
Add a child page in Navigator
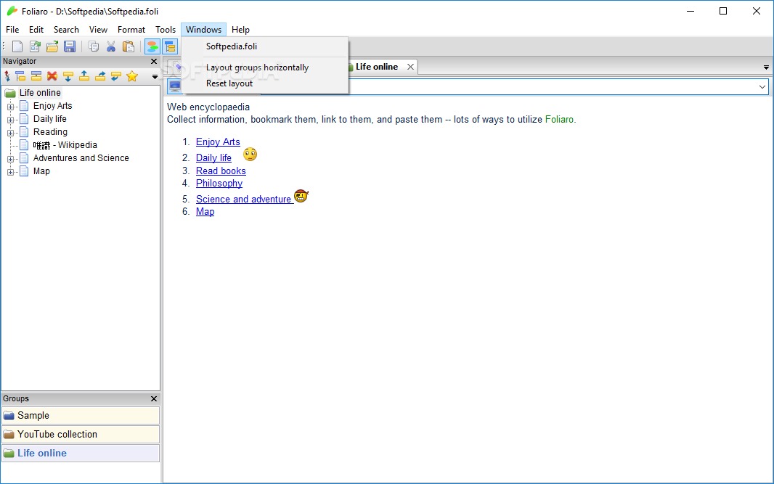[x=20, y=76]
